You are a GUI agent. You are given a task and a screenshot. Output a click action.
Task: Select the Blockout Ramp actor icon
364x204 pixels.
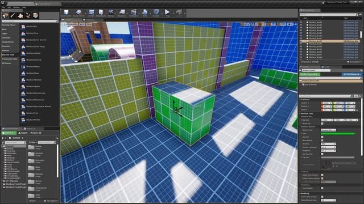tap(23, 73)
